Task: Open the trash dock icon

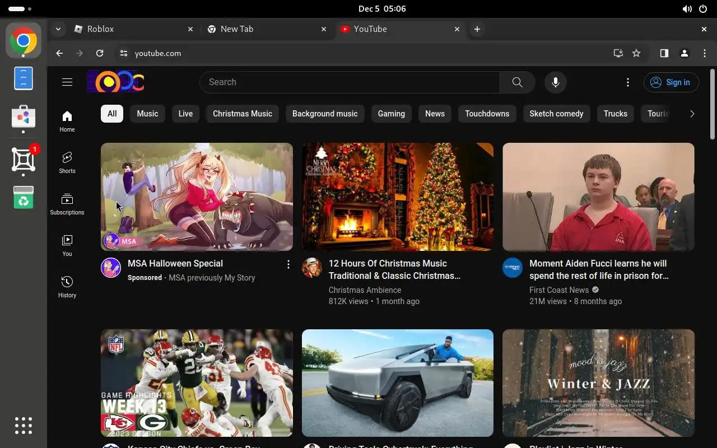Action: pos(24,197)
